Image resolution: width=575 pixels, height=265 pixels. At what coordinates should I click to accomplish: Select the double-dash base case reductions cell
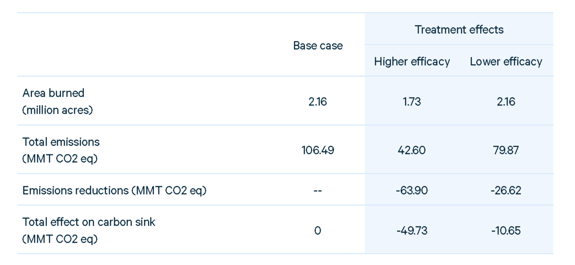tap(318, 191)
